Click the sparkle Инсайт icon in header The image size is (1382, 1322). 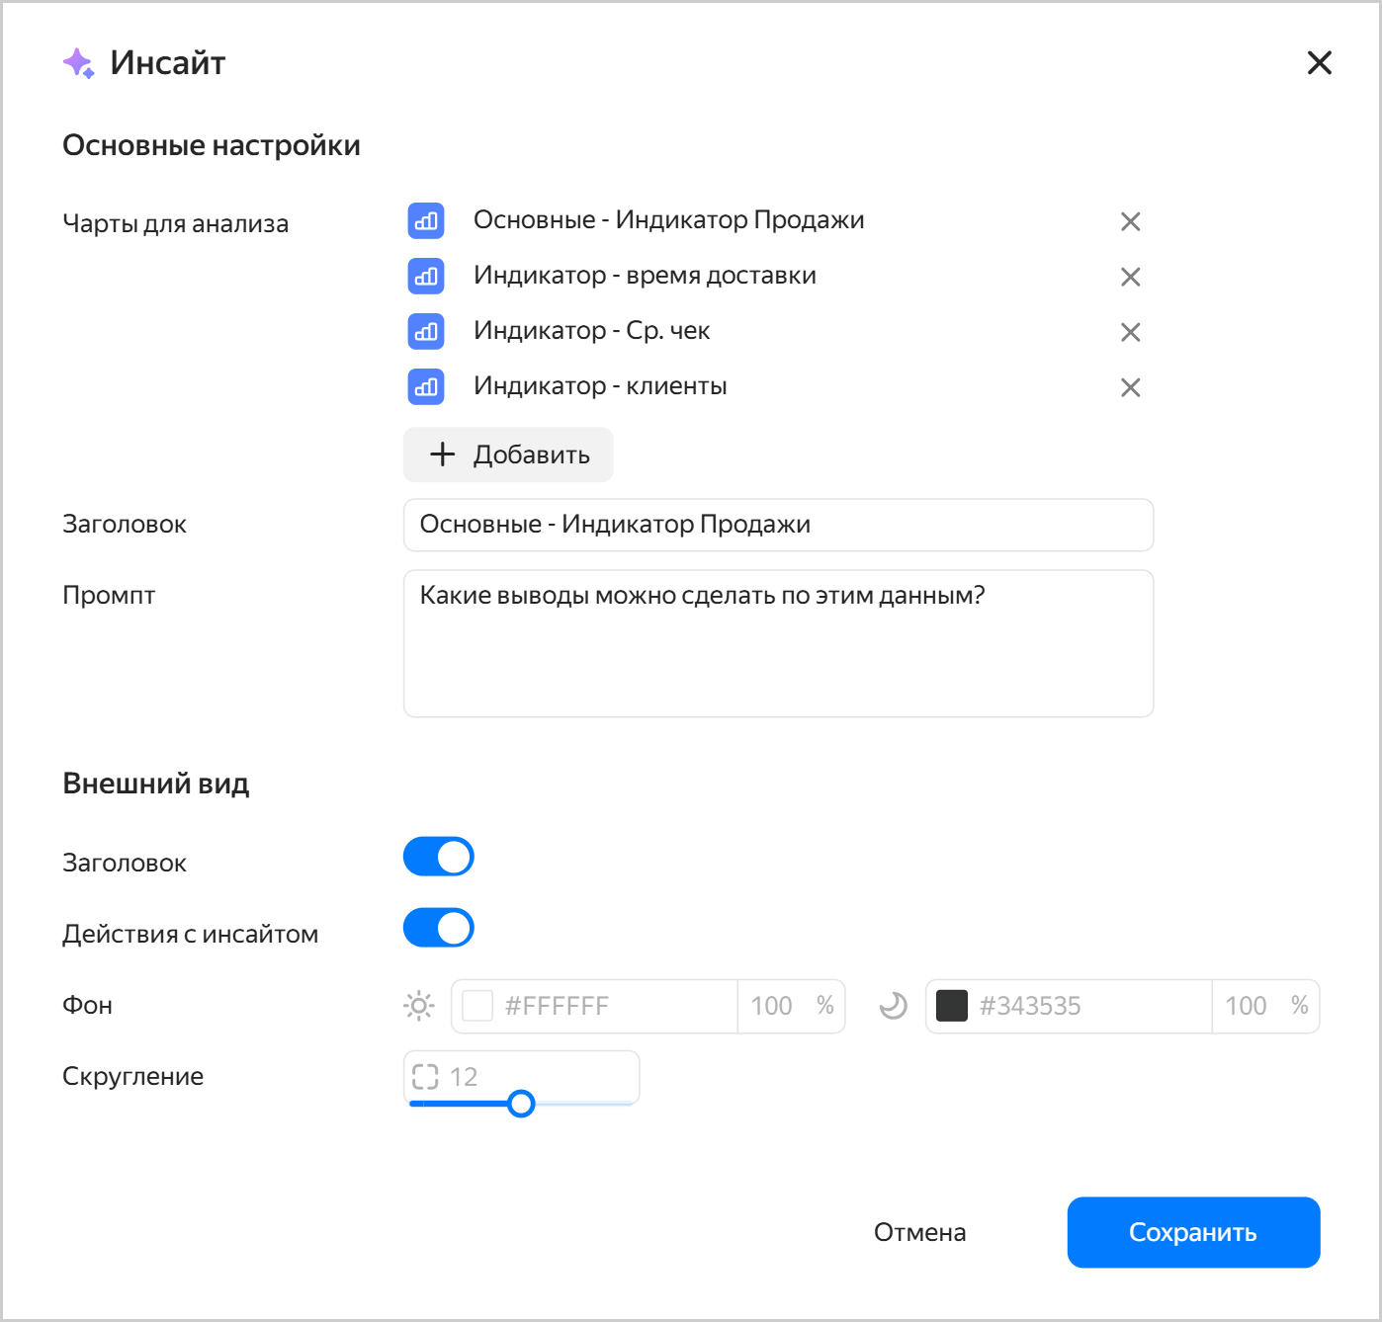[78, 63]
